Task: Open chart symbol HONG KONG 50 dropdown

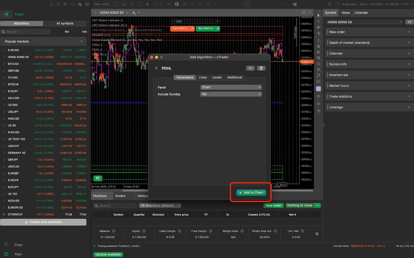Action: pyautogui.click(x=114, y=12)
